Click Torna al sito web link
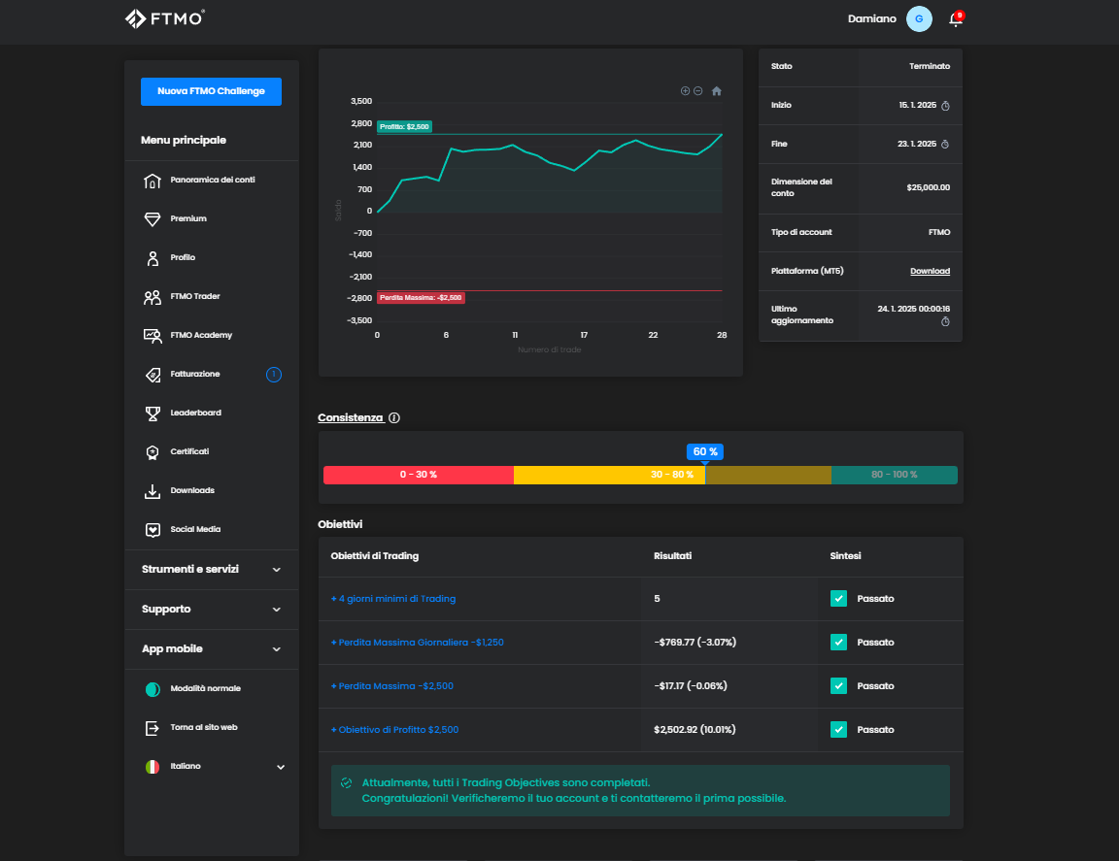1119x861 pixels. pyautogui.click(x=203, y=728)
